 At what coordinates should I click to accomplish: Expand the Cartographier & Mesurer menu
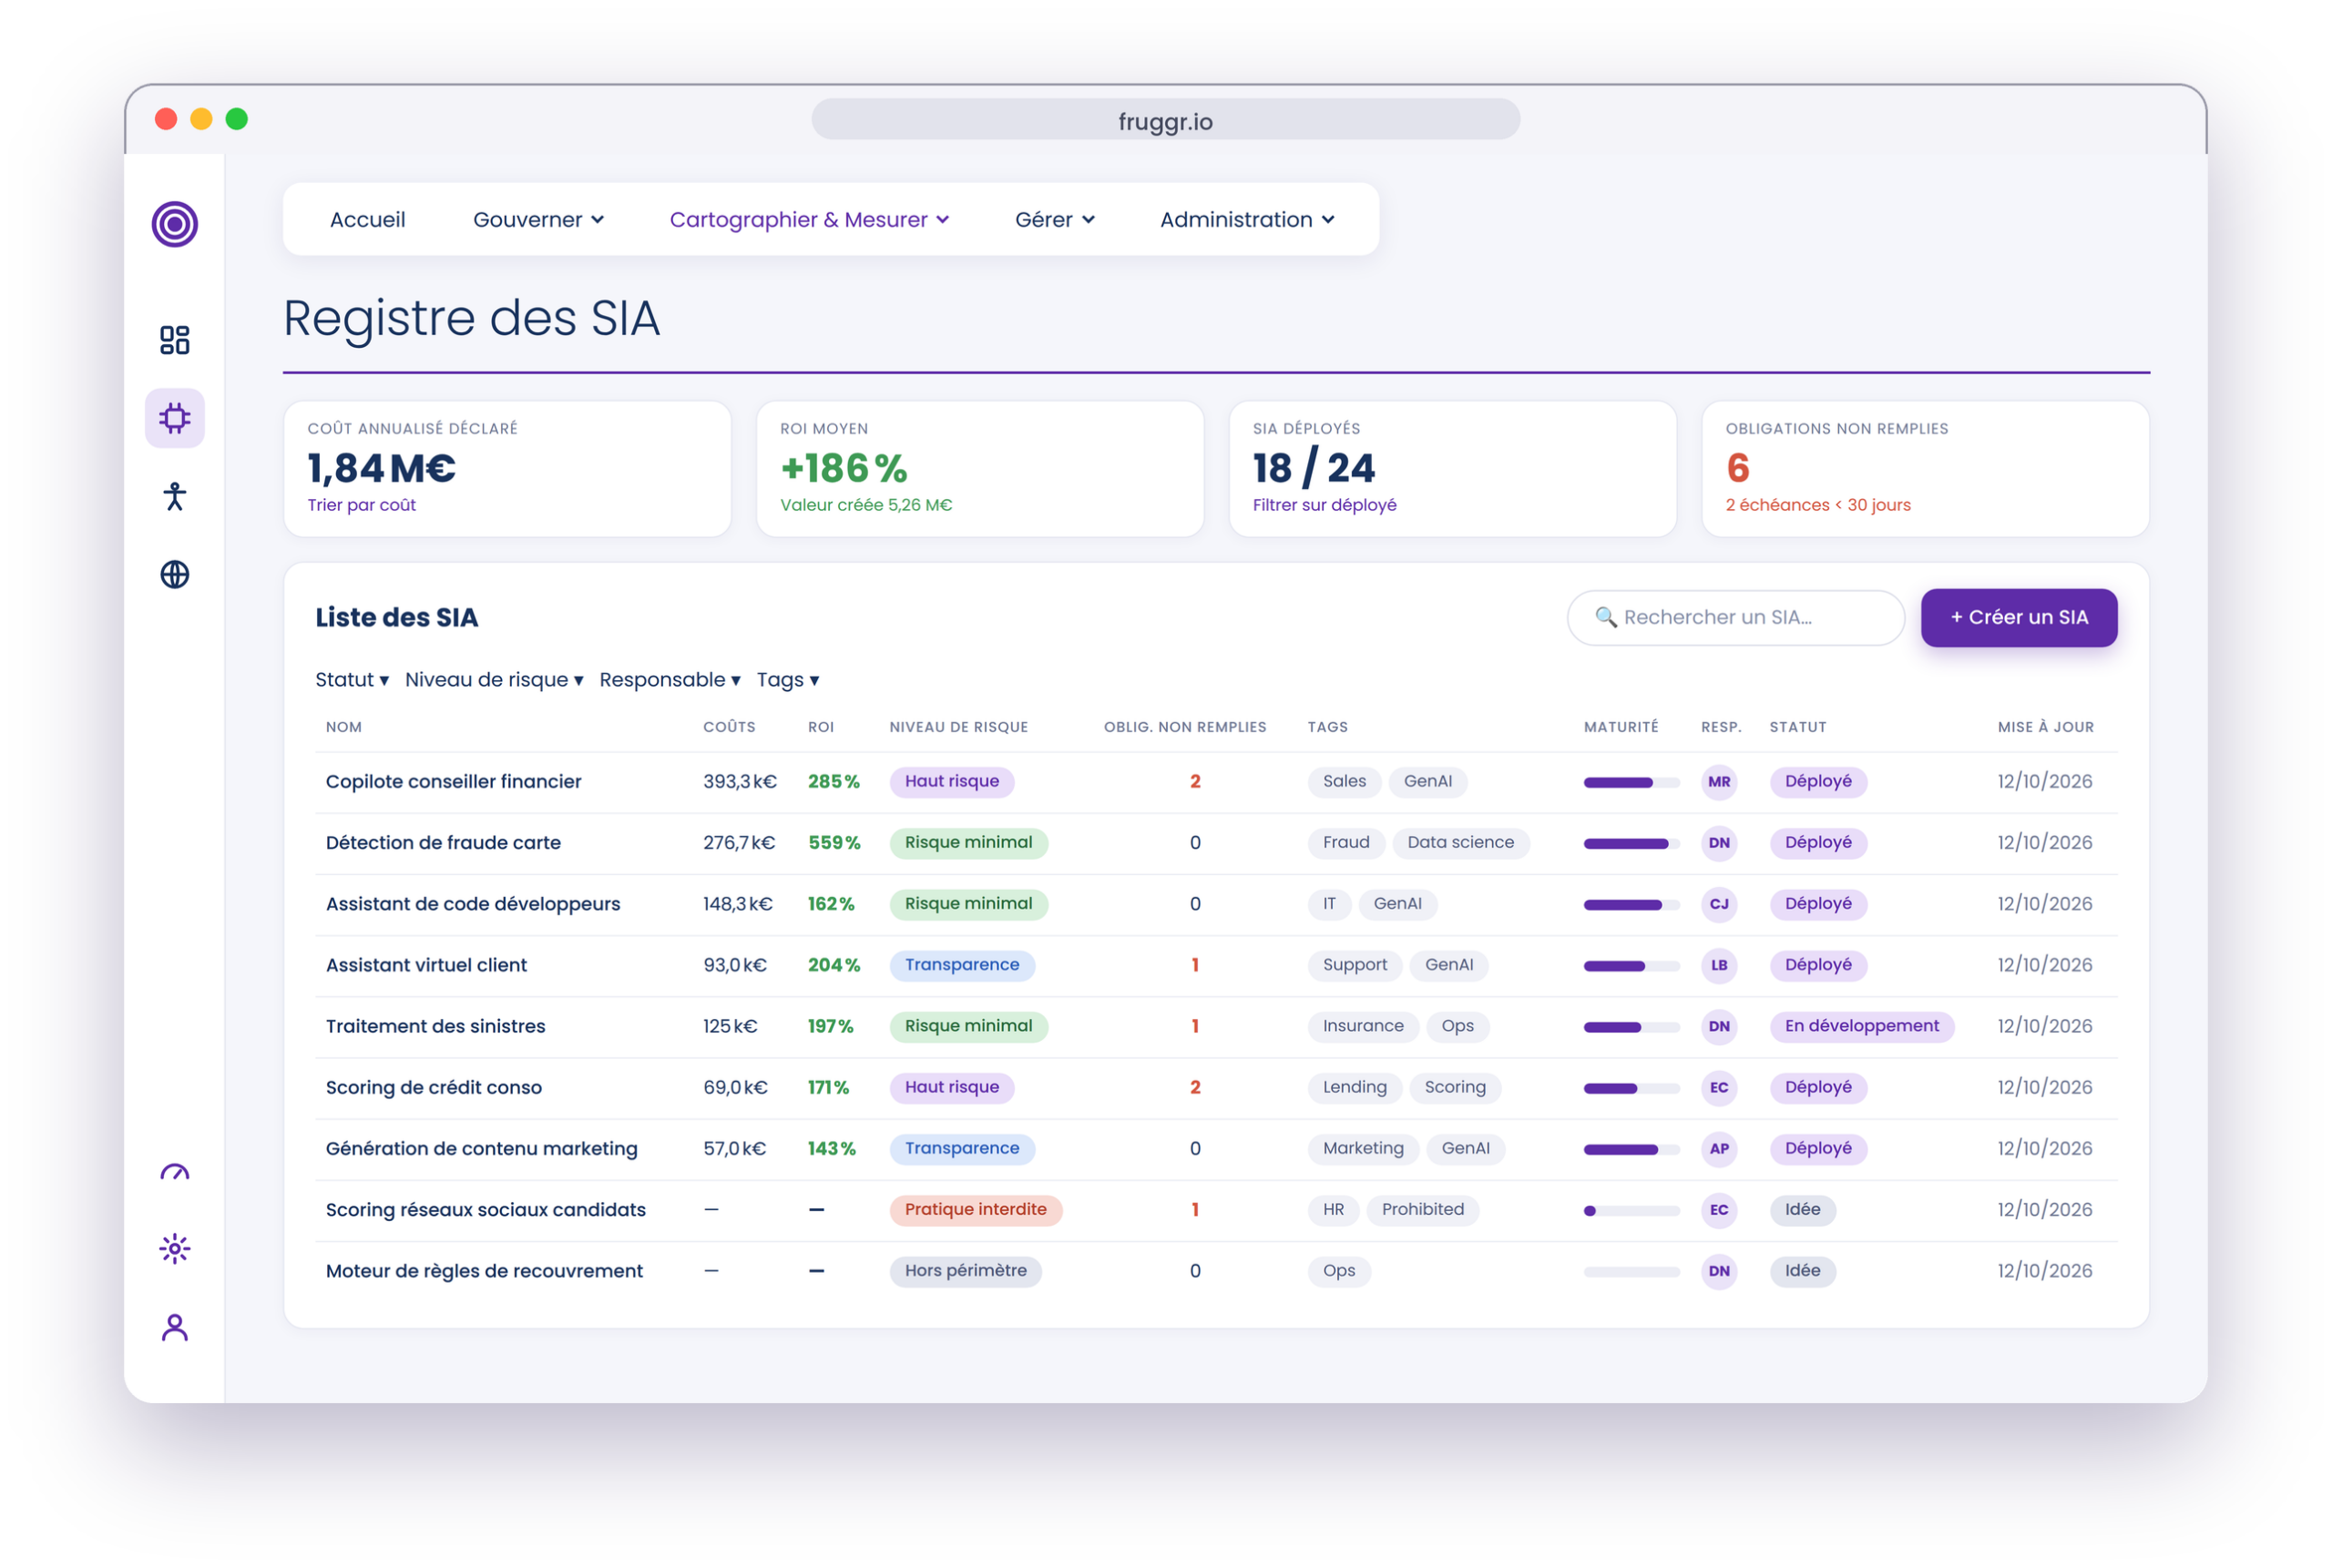(x=809, y=220)
